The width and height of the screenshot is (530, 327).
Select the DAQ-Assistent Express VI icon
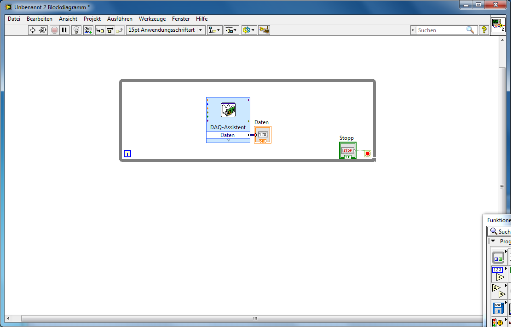click(228, 110)
